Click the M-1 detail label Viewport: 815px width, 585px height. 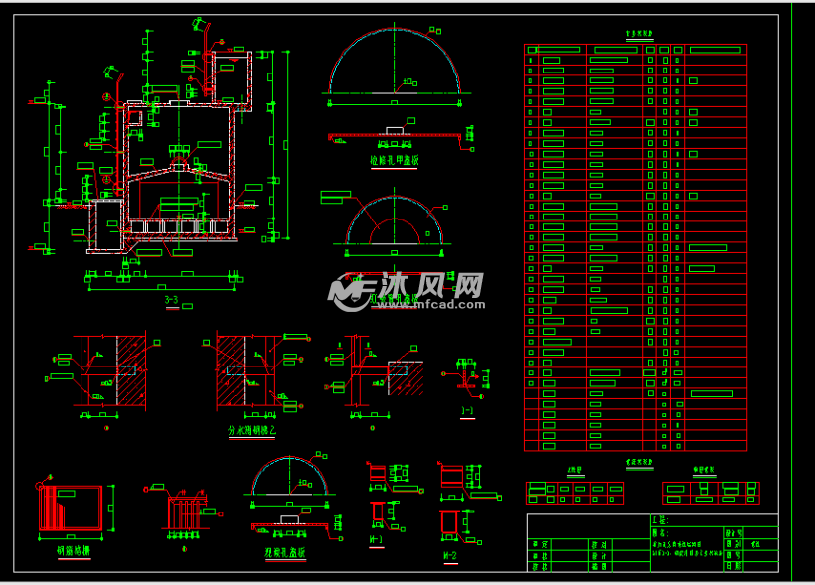coord(377,540)
